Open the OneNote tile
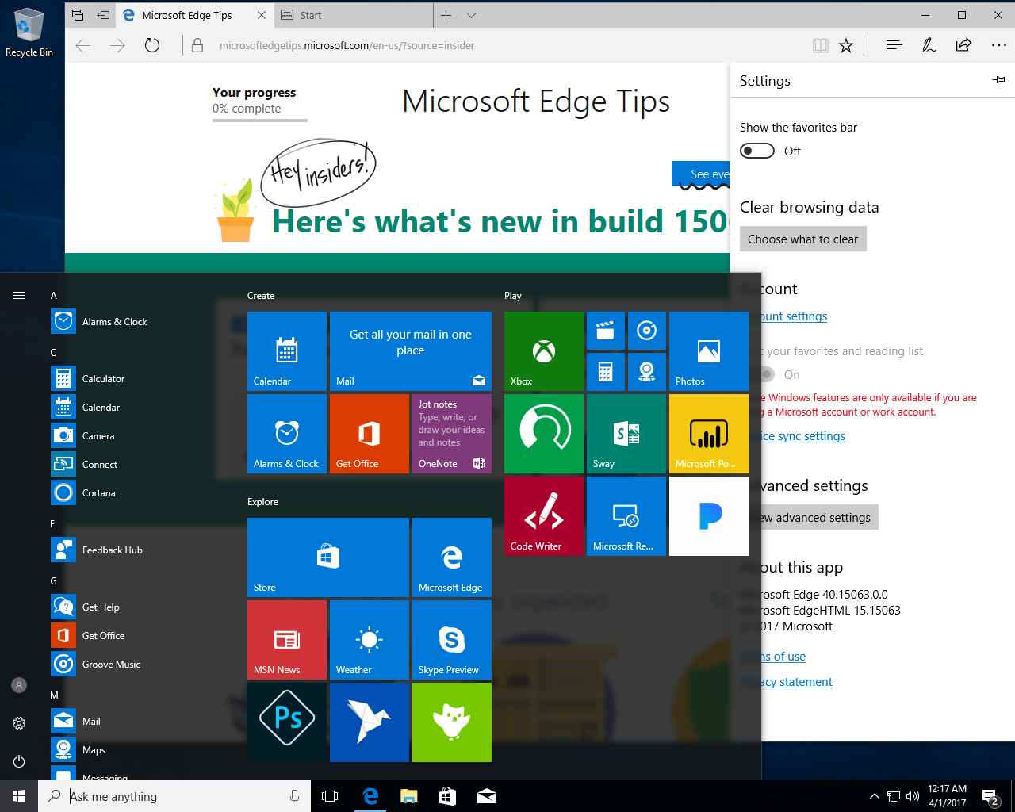The height and width of the screenshot is (812, 1015). click(452, 434)
